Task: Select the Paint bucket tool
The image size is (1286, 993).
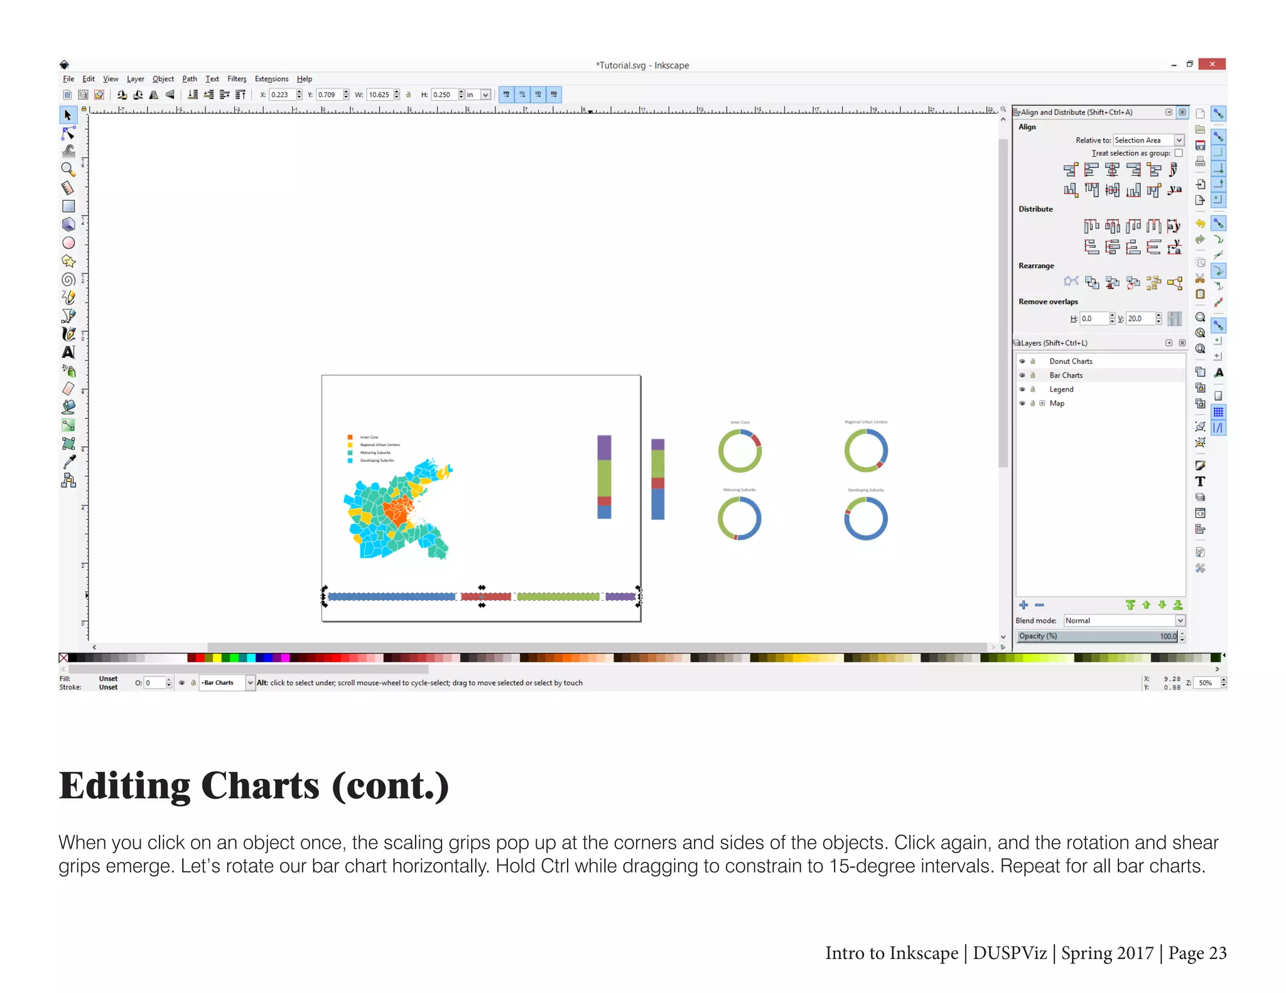Action: (x=68, y=407)
